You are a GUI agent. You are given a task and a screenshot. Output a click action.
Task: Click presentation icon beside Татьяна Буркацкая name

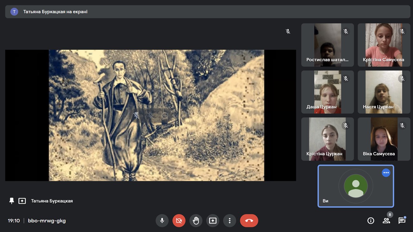pos(22,201)
